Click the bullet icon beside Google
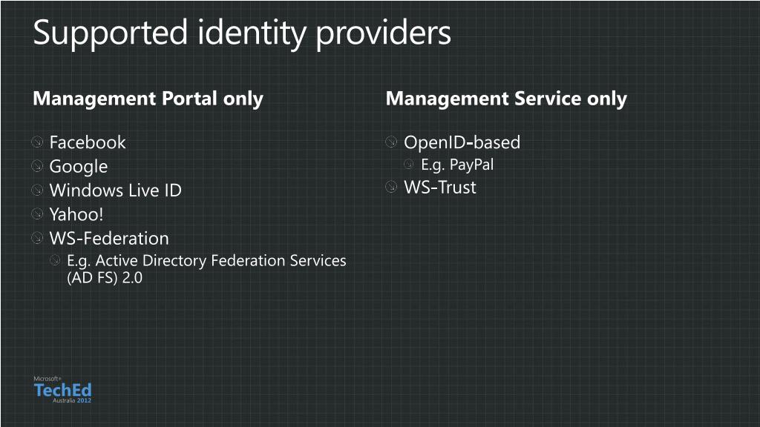 37,166
